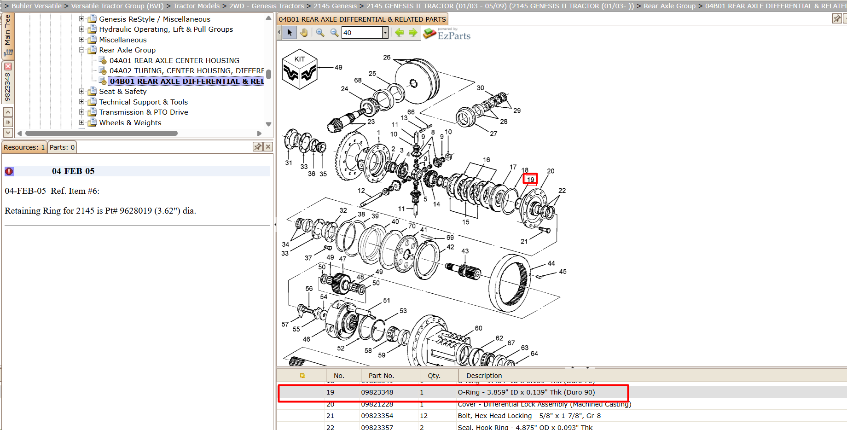Screen dimensions: 847x430
Task: Open 2145 Genesis breadcrumb link
Action: pyautogui.click(x=335, y=6)
